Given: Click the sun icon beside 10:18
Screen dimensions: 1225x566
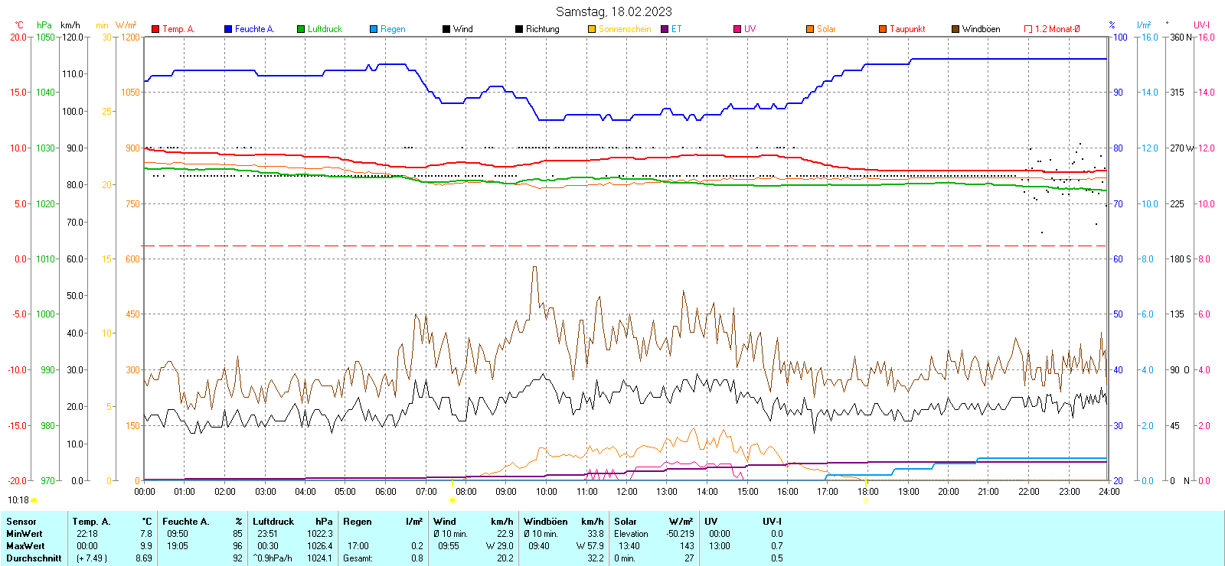Looking at the screenshot, I should [x=34, y=500].
